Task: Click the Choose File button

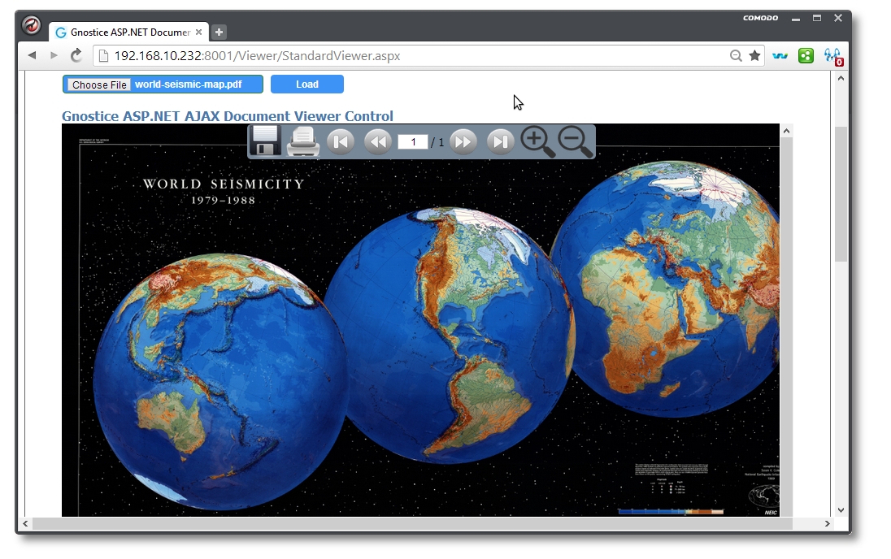Action: click(x=99, y=84)
